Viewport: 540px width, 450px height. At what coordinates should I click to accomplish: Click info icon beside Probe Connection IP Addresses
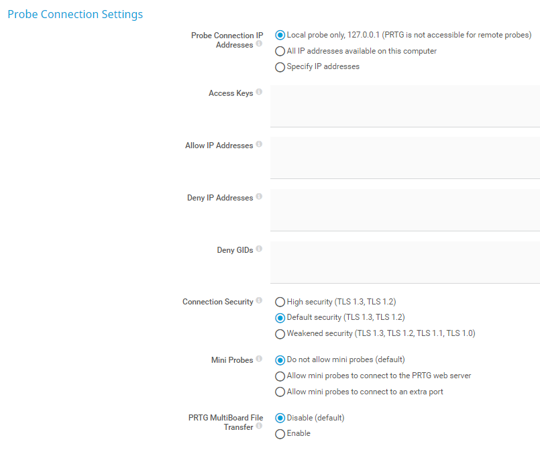click(x=259, y=44)
